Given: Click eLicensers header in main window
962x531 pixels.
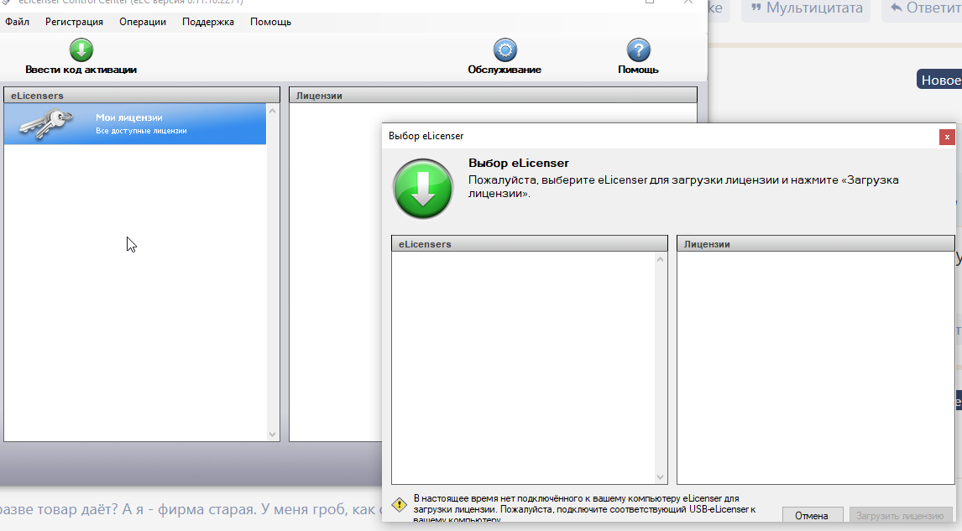Looking at the screenshot, I should click(142, 95).
